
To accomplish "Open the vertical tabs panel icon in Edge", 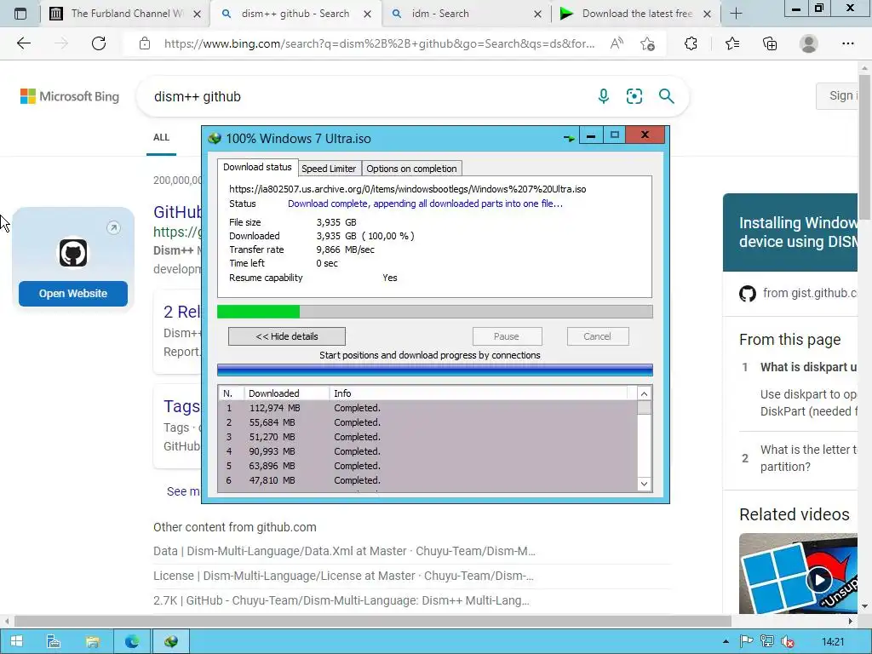I will point(20,14).
